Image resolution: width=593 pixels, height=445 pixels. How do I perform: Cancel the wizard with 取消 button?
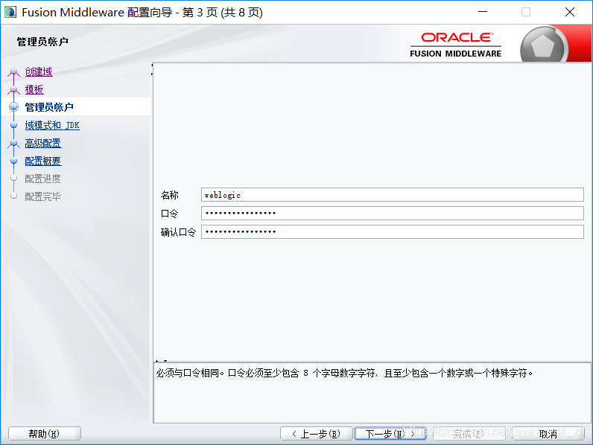tap(548, 434)
